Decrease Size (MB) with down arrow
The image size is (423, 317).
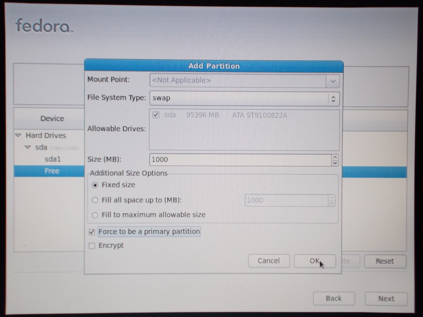click(x=335, y=163)
